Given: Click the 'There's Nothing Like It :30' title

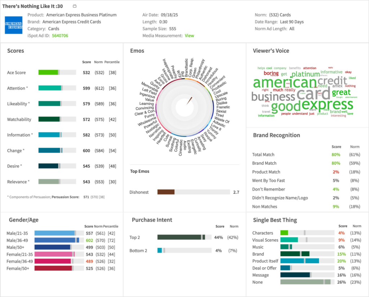Looking at the screenshot, I should click(32, 6).
